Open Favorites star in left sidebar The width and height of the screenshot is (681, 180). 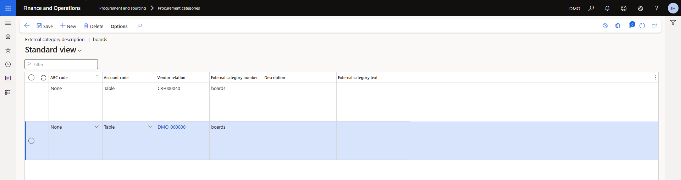click(x=8, y=50)
